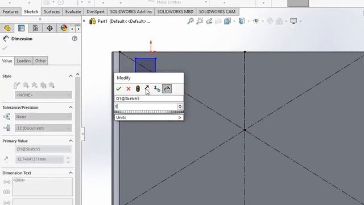Click Zoom to Fit in the view toolbar
Screen dimensions: 364x205
[191, 21]
